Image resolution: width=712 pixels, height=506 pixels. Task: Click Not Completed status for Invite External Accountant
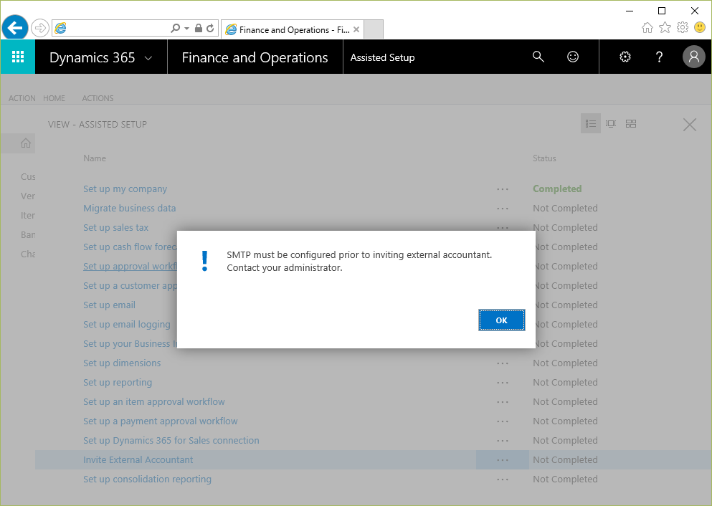coord(565,459)
